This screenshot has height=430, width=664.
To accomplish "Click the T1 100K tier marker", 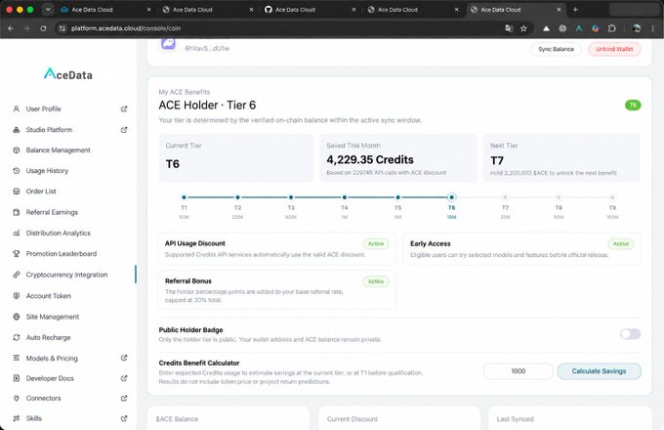I will coord(184,197).
